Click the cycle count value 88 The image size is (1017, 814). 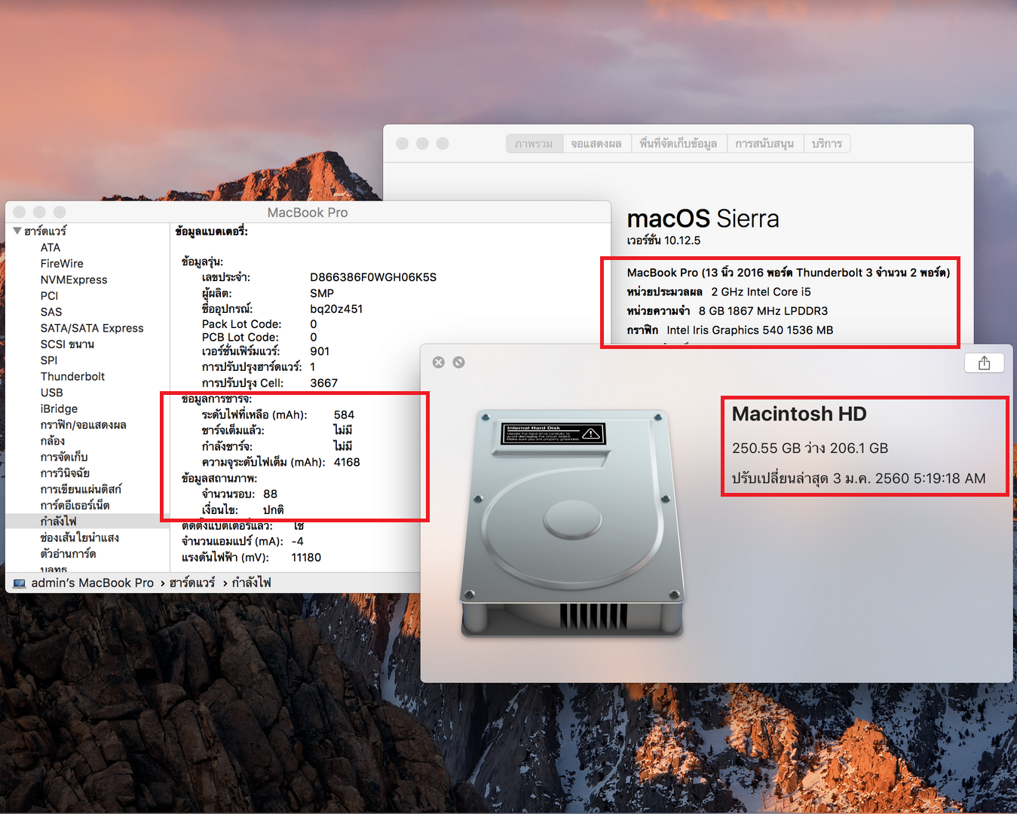(x=271, y=494)
